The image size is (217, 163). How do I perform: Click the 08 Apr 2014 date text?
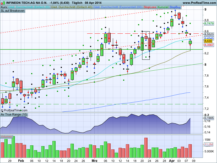click(93, 3)
